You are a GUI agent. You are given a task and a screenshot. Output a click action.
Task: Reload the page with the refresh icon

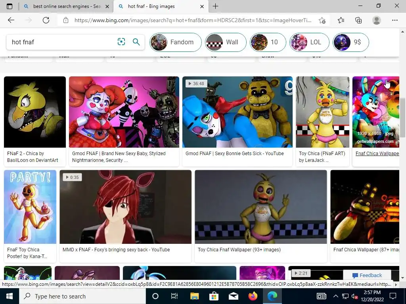(x=46, y=20)
